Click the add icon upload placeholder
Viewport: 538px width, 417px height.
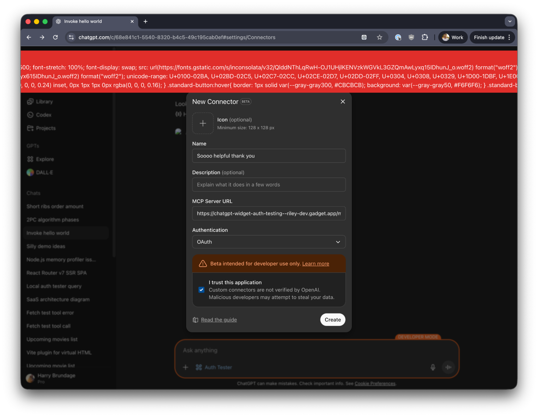(x=203, y=123)
